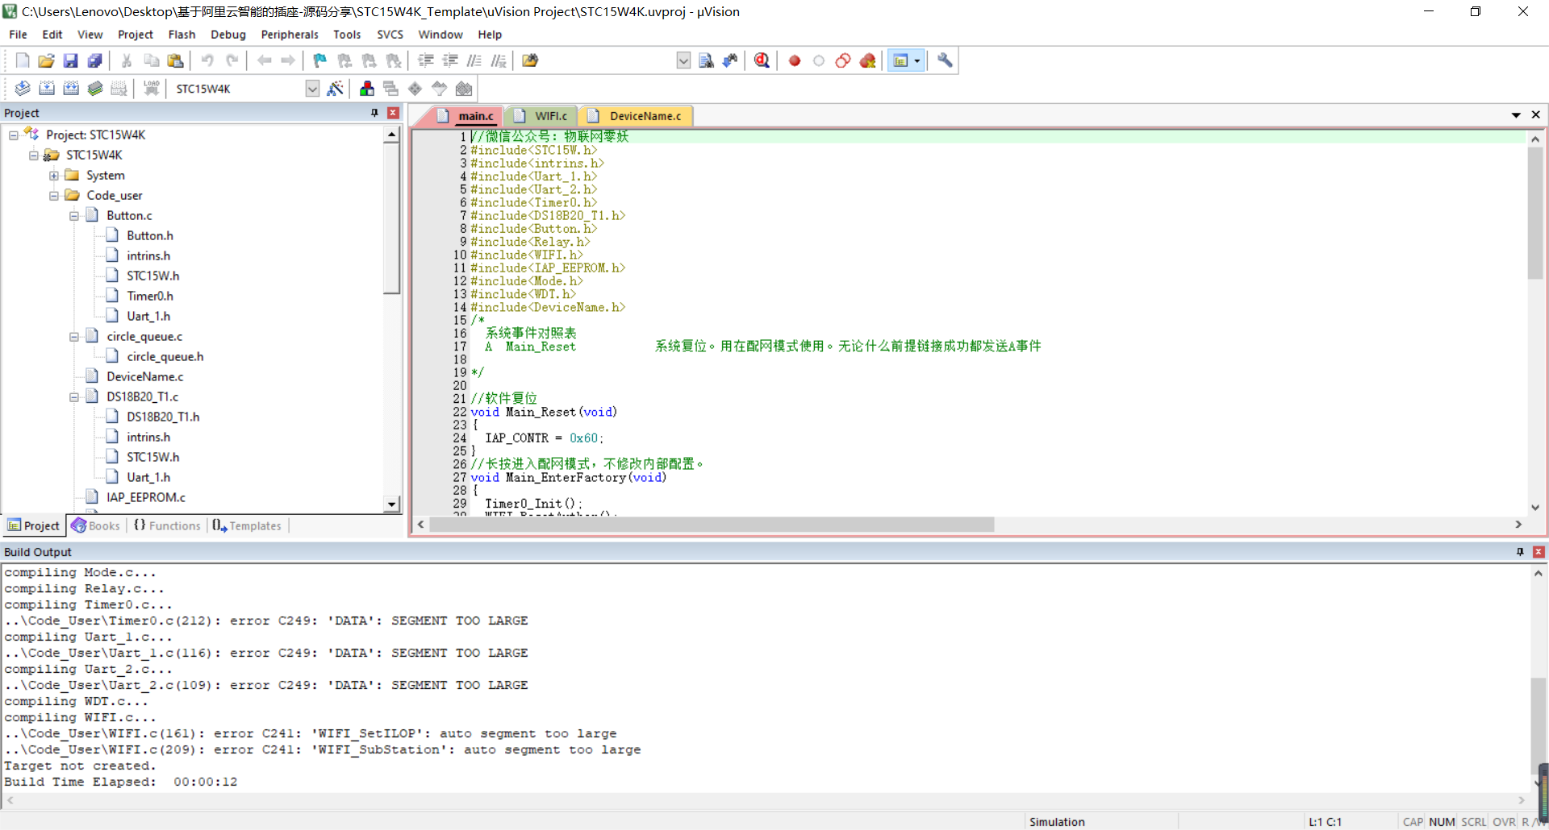Image resolution: width=1549 pixels, height=830 pixels.
Task: Select Timer0.h under Button.c
Action: click(x=149, y=296)
